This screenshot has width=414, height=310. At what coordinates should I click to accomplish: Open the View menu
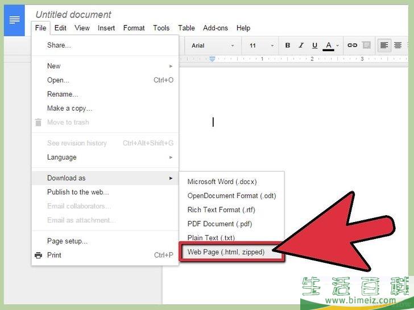82,28
